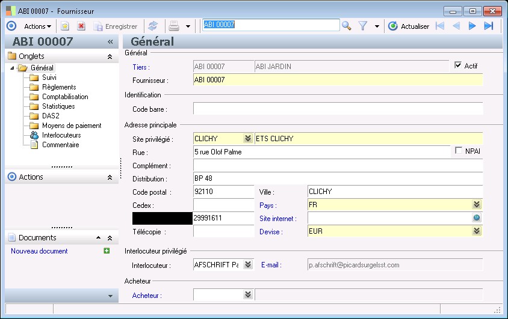Click the print icon in toolbar
Image resolution: width=508 pixels, height=319 pixels.
(174, 26)
